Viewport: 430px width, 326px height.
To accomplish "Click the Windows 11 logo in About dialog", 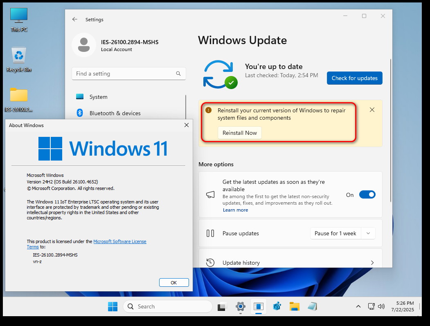I will coord(103,149).
